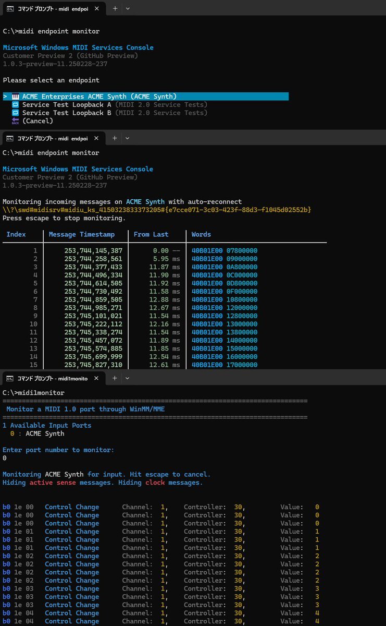Close the midi1monitor tab
Viewport: 386px width, 626px height.
tap(96, 378)
